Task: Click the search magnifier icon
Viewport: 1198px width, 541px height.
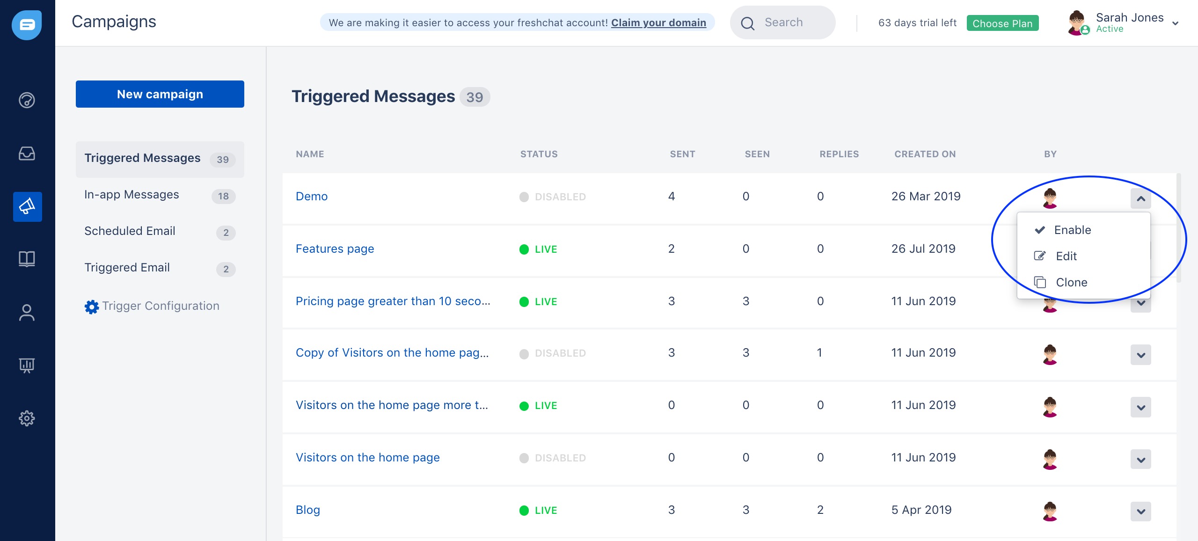Action: (748, 23)
